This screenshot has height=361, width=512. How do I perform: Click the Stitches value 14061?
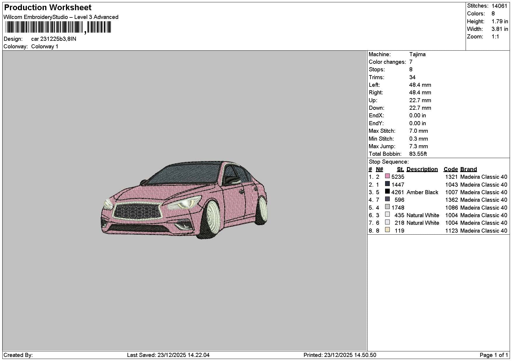(x=499, y=6)
